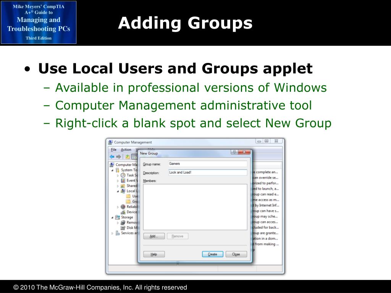Click inside the empty Members list box
The width and height of the screenshot is (391, 293).
click(x=195, y=207)
